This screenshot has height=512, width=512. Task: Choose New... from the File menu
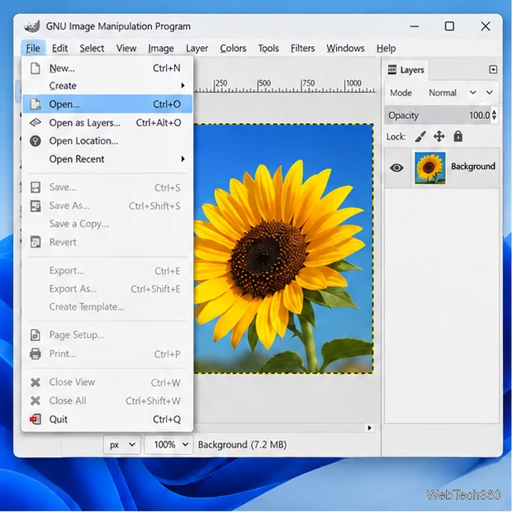(x=107, y=69)
